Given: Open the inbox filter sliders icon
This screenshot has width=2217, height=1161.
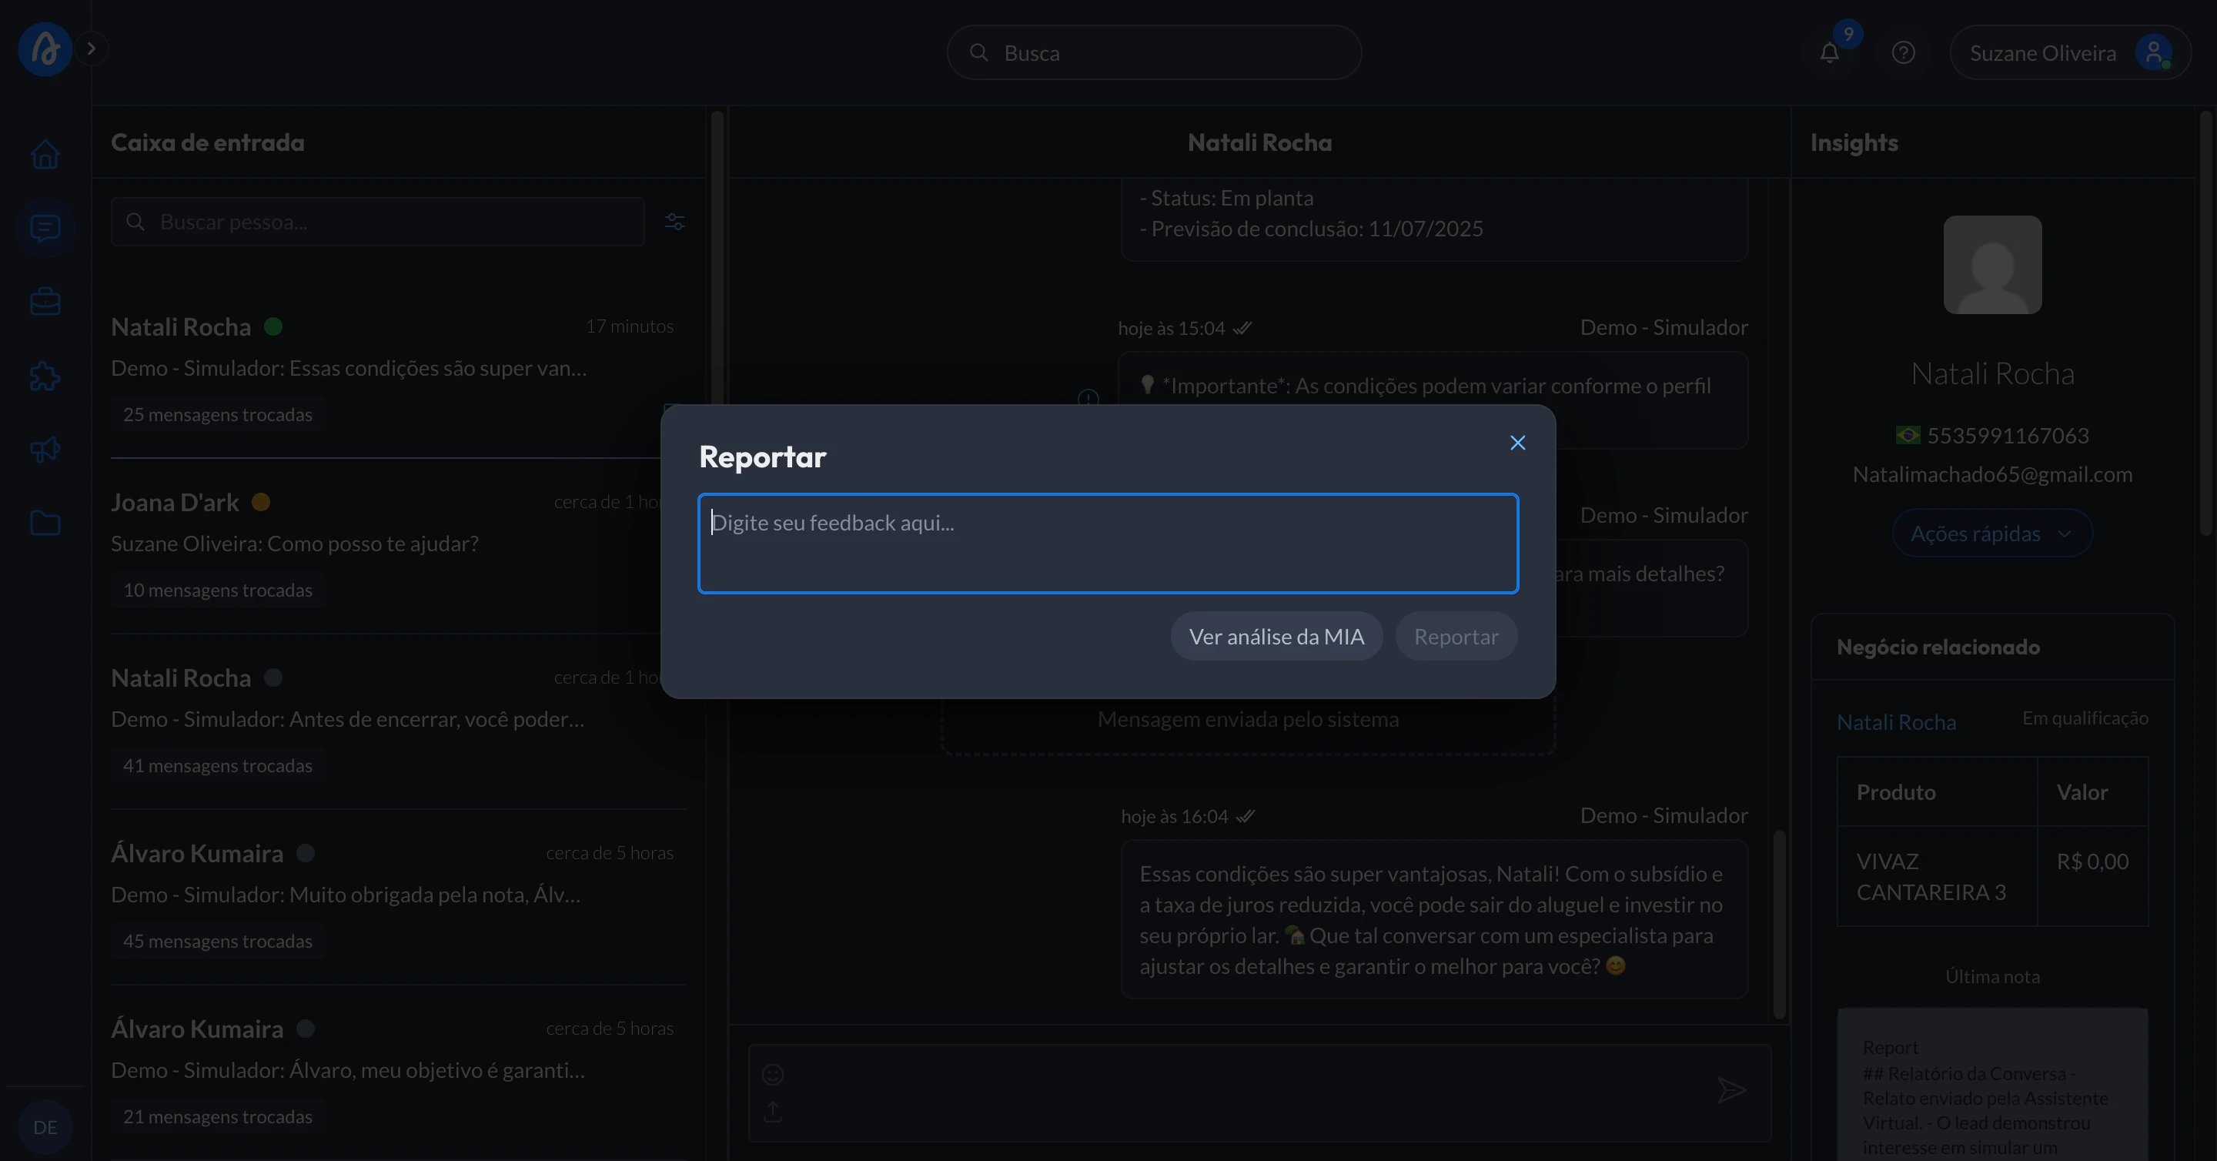Looking at the screenshot, I should (x=675, y=222).
